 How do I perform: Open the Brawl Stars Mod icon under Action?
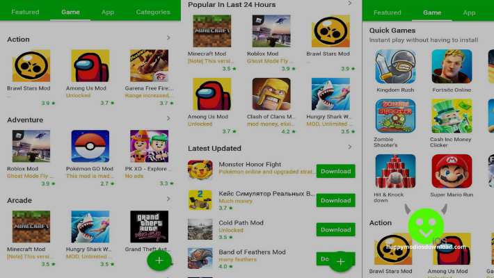[31, 65]
